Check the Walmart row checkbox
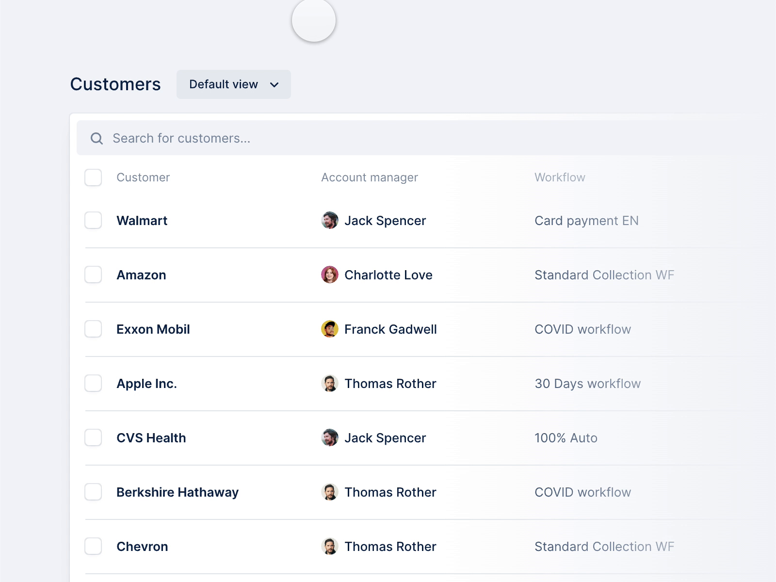776x582 pixels. (93, 220)
